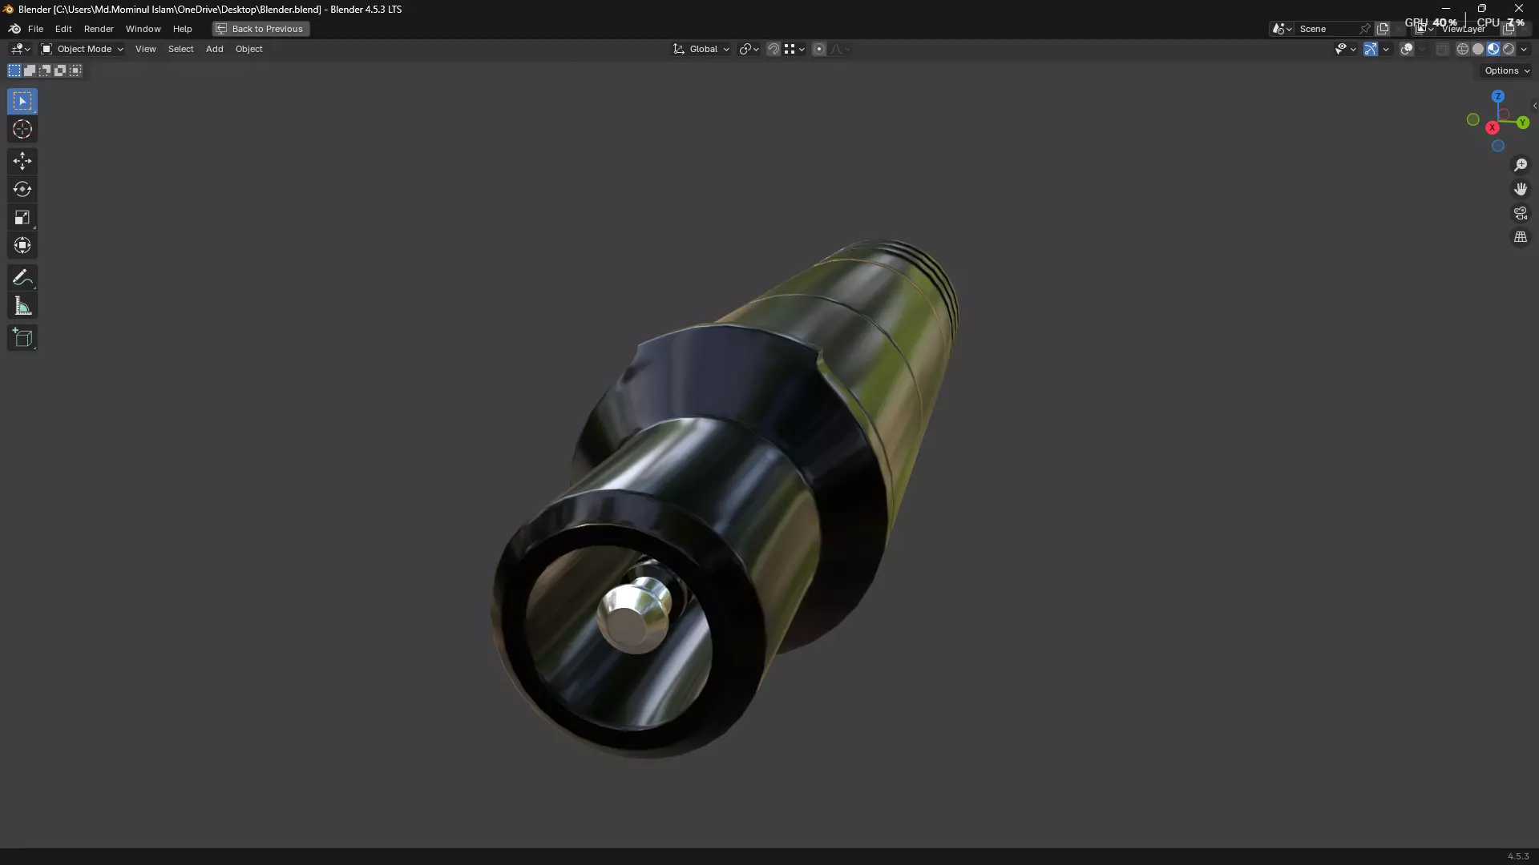Expand the Options dropdown

(x=1507, y=70)
